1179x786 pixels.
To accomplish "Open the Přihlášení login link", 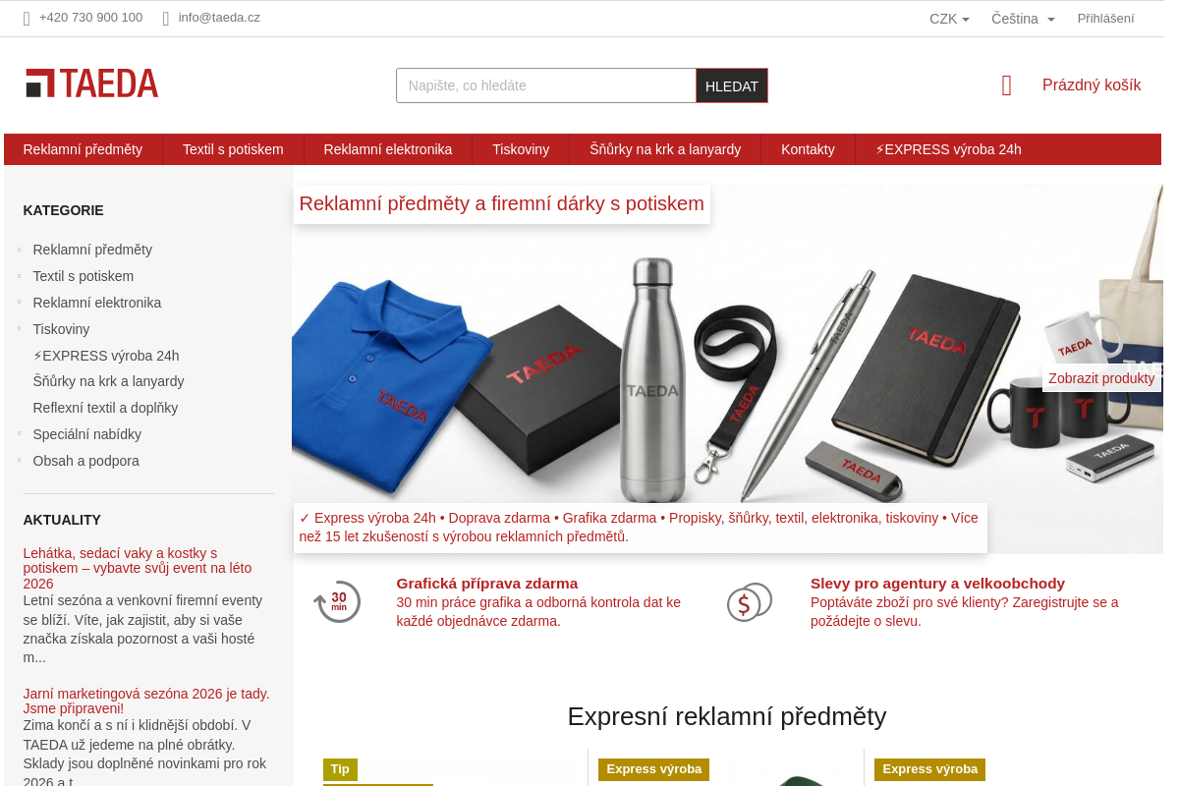I will (1105, 19).
